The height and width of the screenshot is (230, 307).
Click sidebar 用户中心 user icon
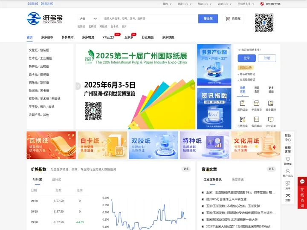tap(288, 171)
